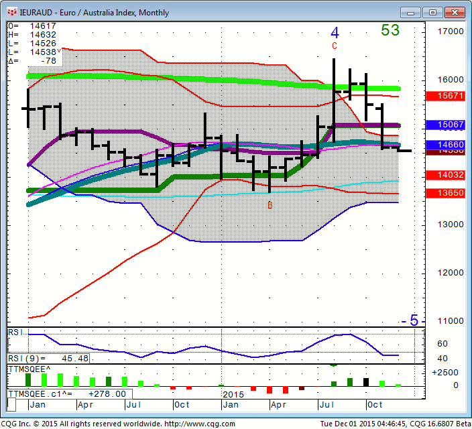Click the H= 14632 high value
This screenshot has height=429, width=472.
point(32,35)
